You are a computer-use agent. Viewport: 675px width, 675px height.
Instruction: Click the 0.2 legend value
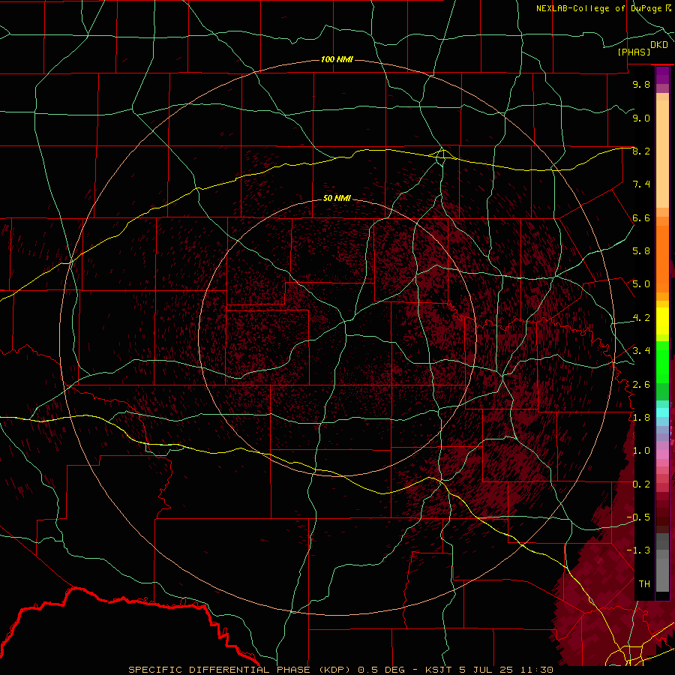point(641,484)
